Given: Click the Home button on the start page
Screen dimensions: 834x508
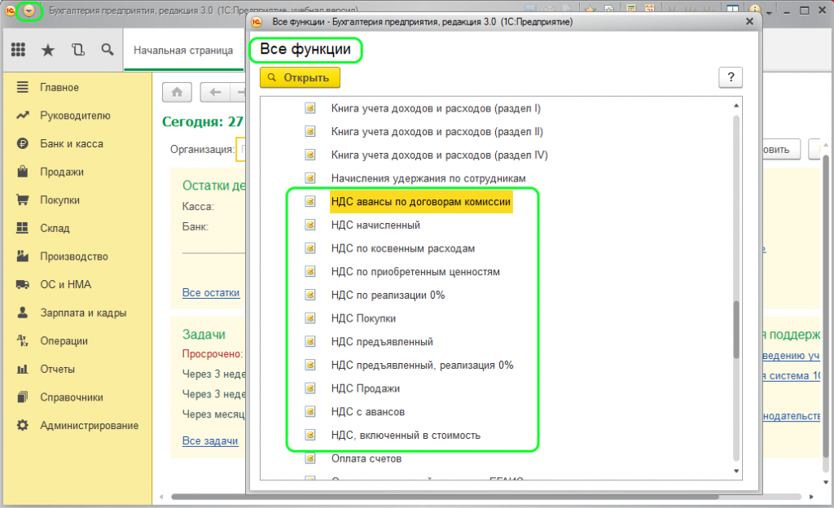Looking at the screenshot, I should pos(177,92).
